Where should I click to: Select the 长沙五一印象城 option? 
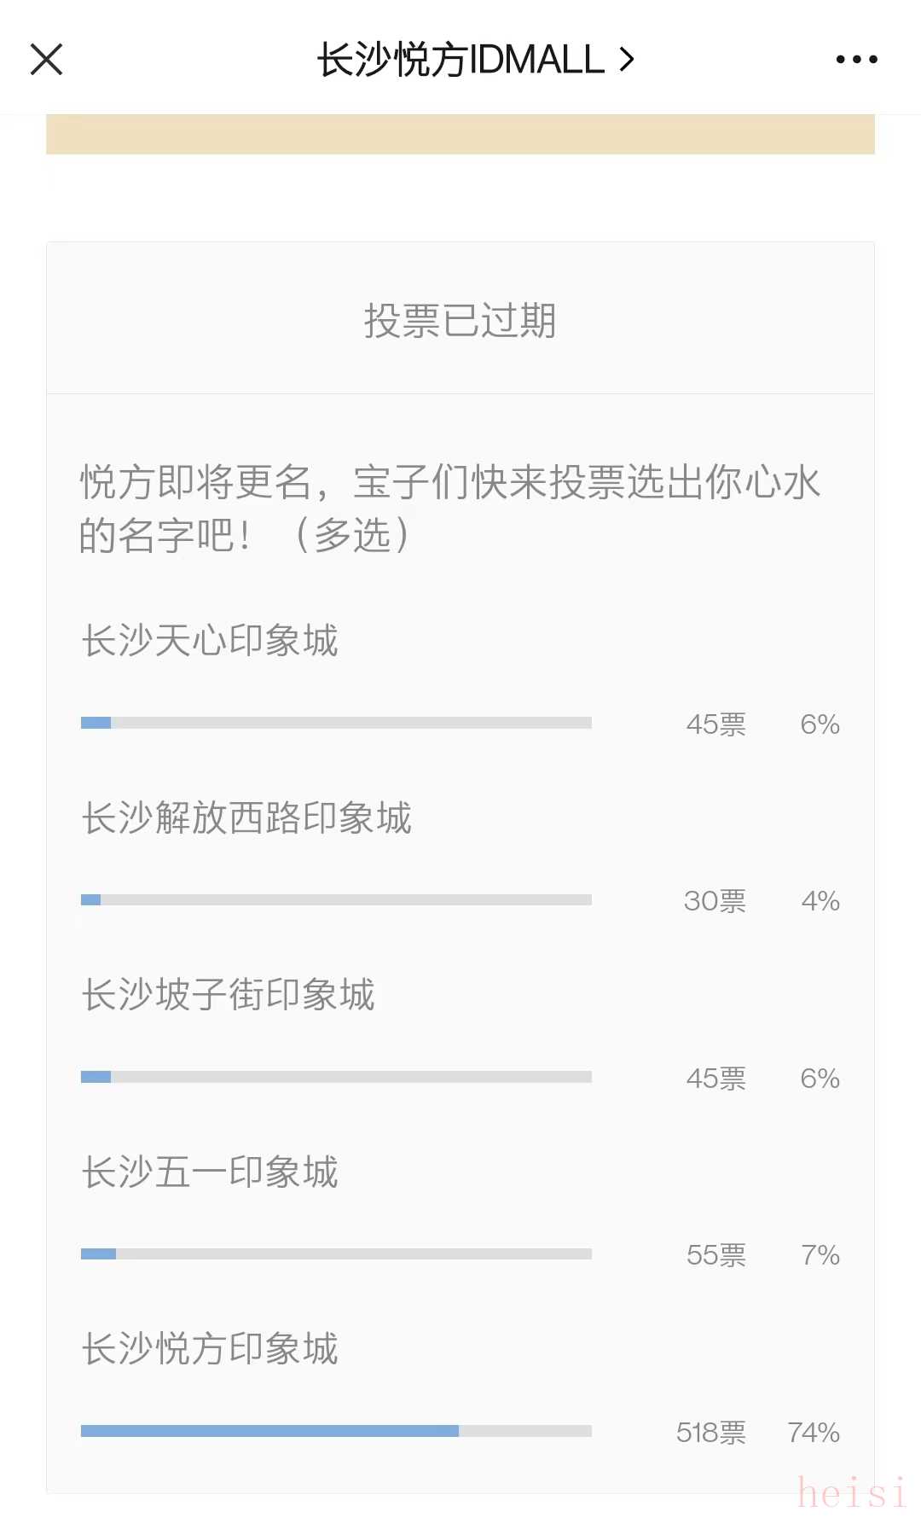coord(210,1172)
